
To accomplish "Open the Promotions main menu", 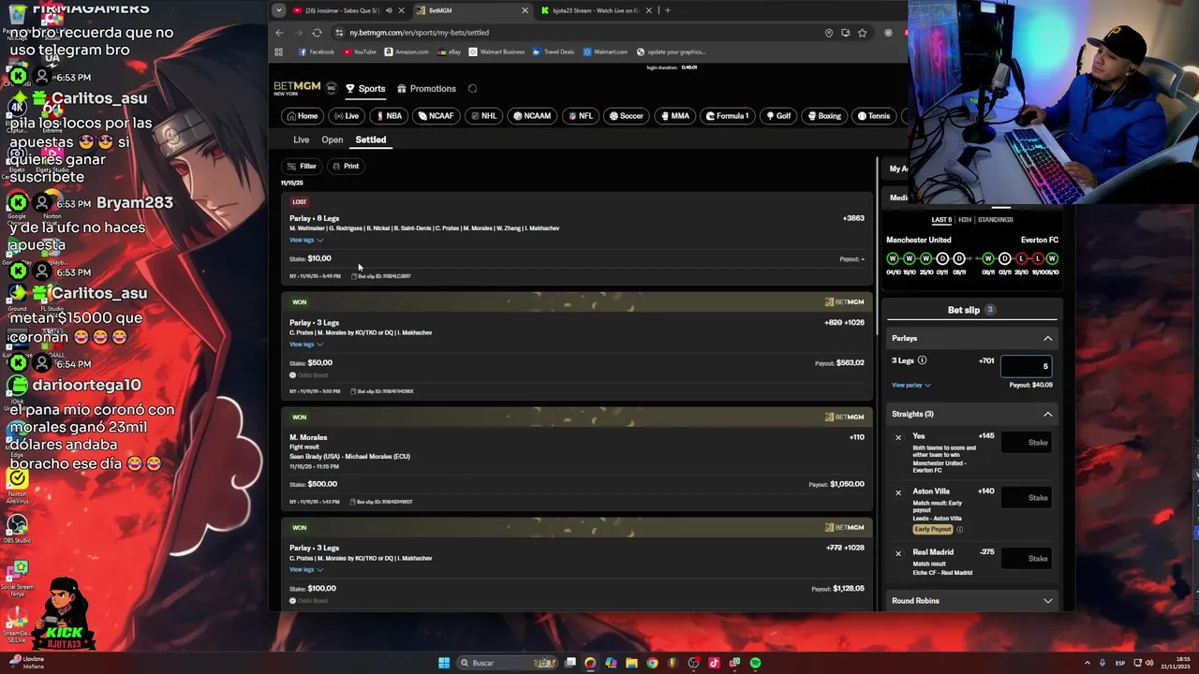I will coord(426,89).
